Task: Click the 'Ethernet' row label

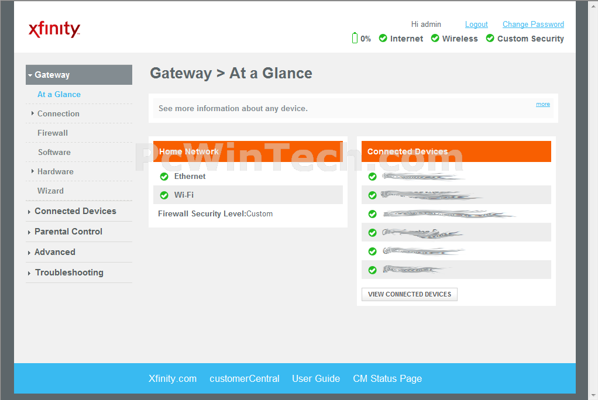Action: pyautogui.click(x=190, y=176)
